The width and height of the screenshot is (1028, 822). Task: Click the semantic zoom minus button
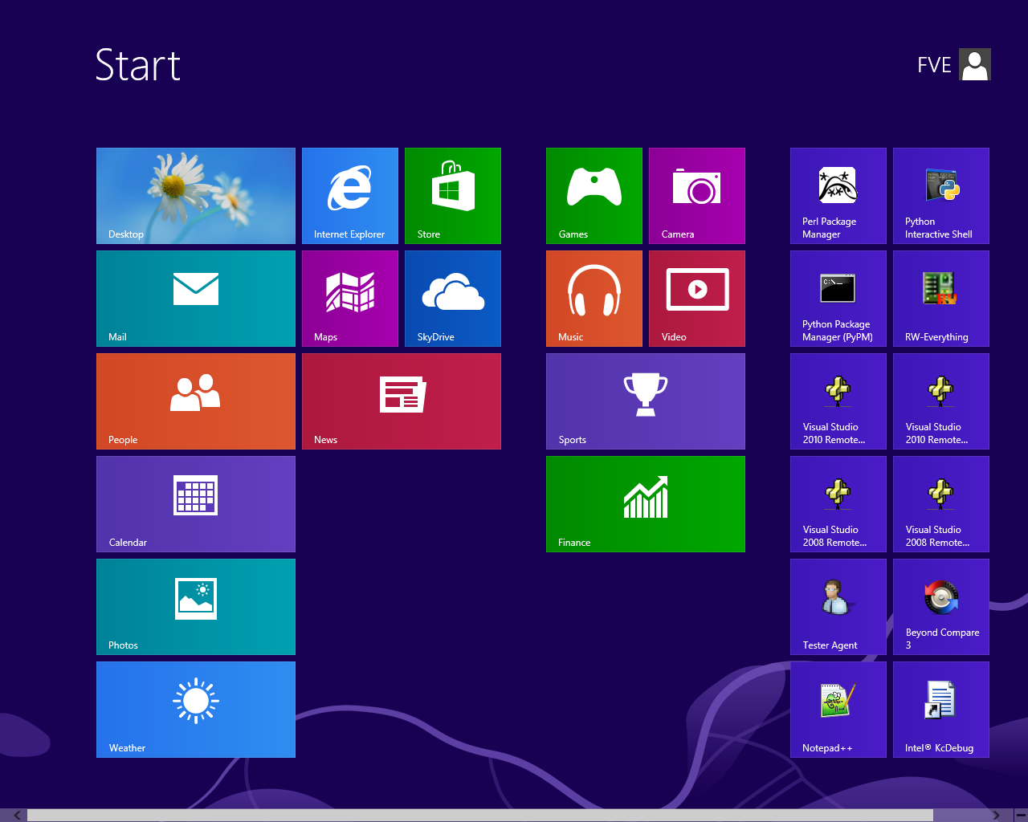(1020, 816)
